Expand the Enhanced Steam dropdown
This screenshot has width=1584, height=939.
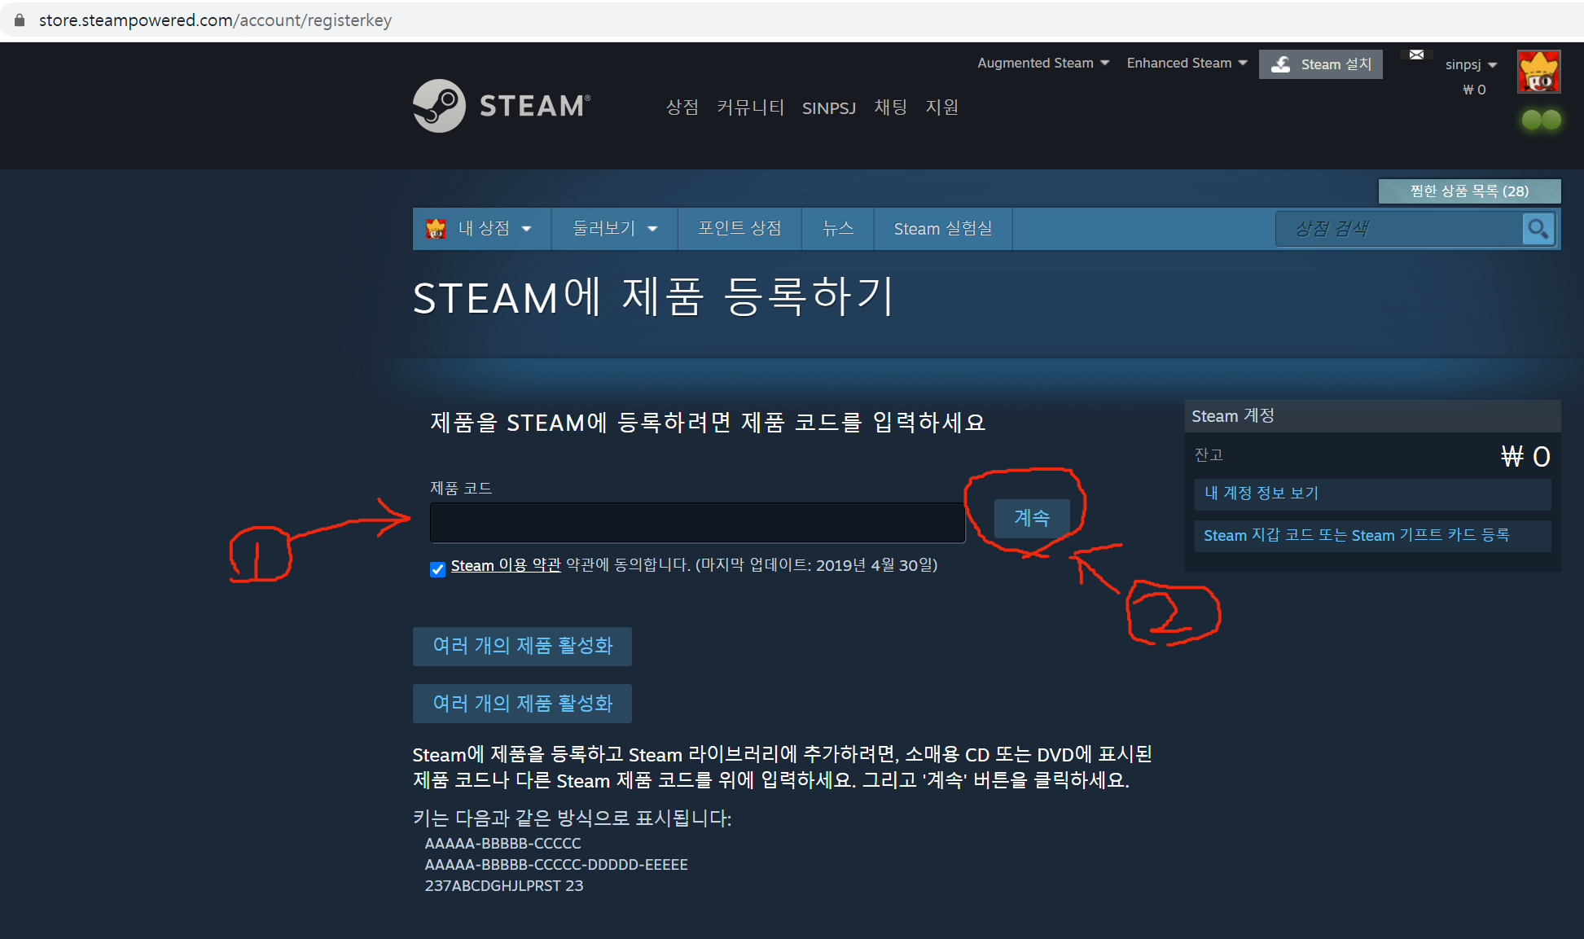click(1186, 64)
